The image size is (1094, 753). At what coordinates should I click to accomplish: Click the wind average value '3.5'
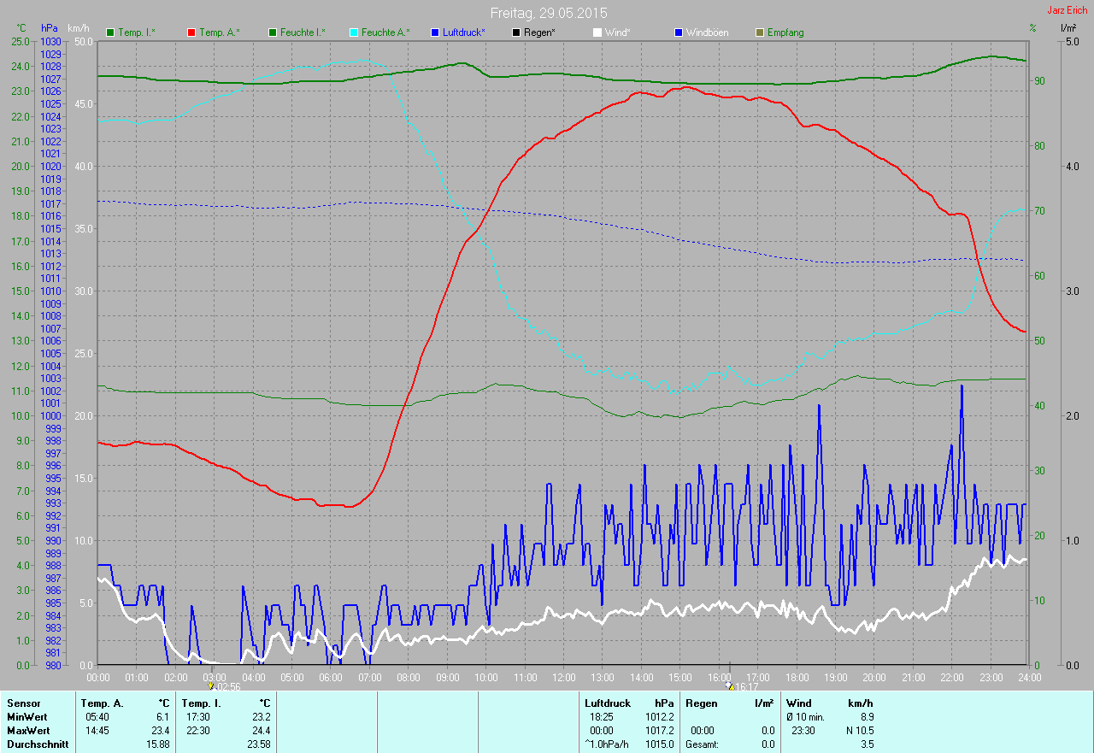866,744
